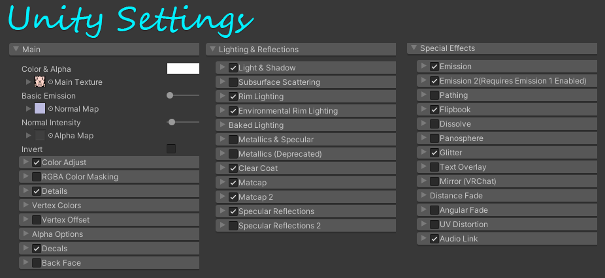This screenshot has width=605, height=278.
Task: Open the Vertex Colors section
Action: point(57,206)
